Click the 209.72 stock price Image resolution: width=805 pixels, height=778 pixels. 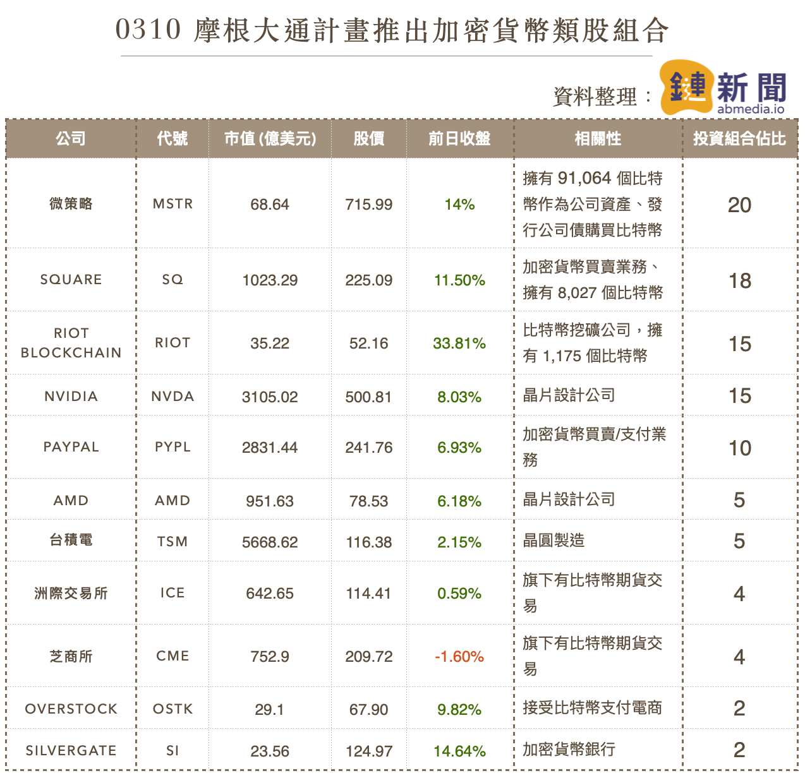369,657
